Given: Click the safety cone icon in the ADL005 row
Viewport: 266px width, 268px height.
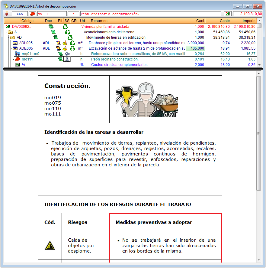Looking at the screenshot, I should (65, 43).
